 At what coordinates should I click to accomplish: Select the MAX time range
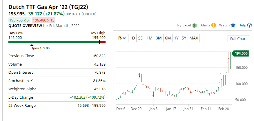(194, 38)
